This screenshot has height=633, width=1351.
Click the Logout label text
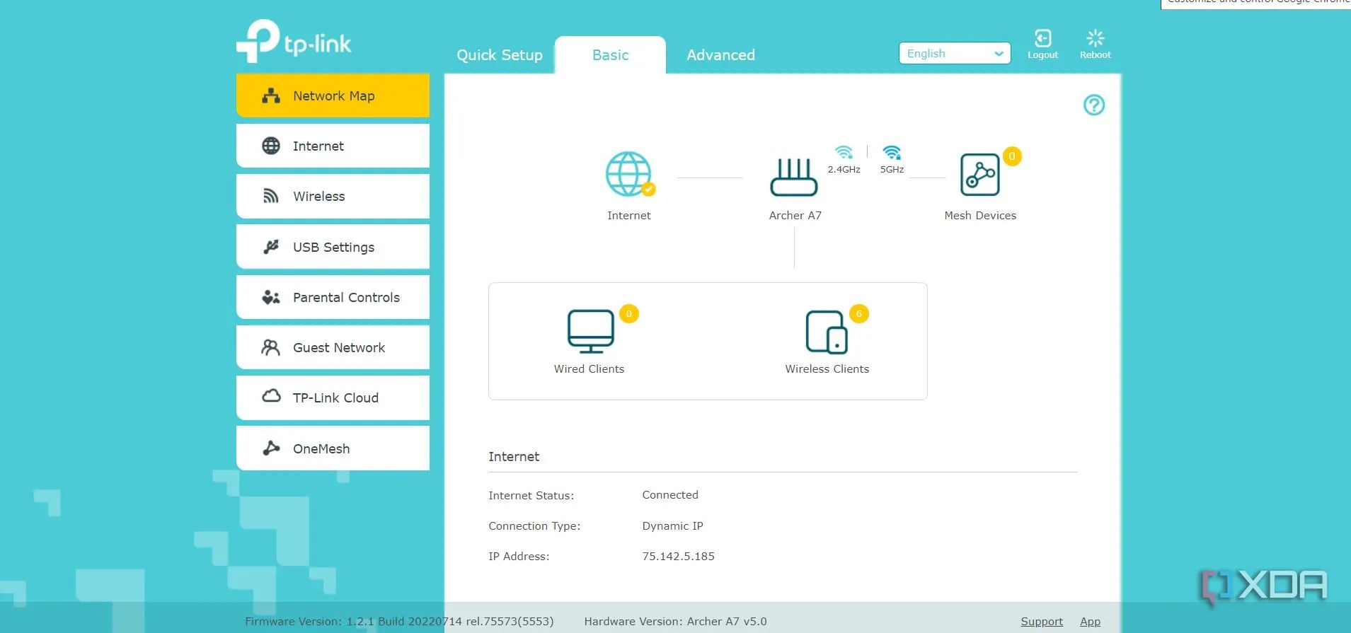pyautogui.click(x=1042, y=55)
